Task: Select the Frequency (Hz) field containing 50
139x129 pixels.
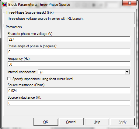Action: [x=69, y=64]
